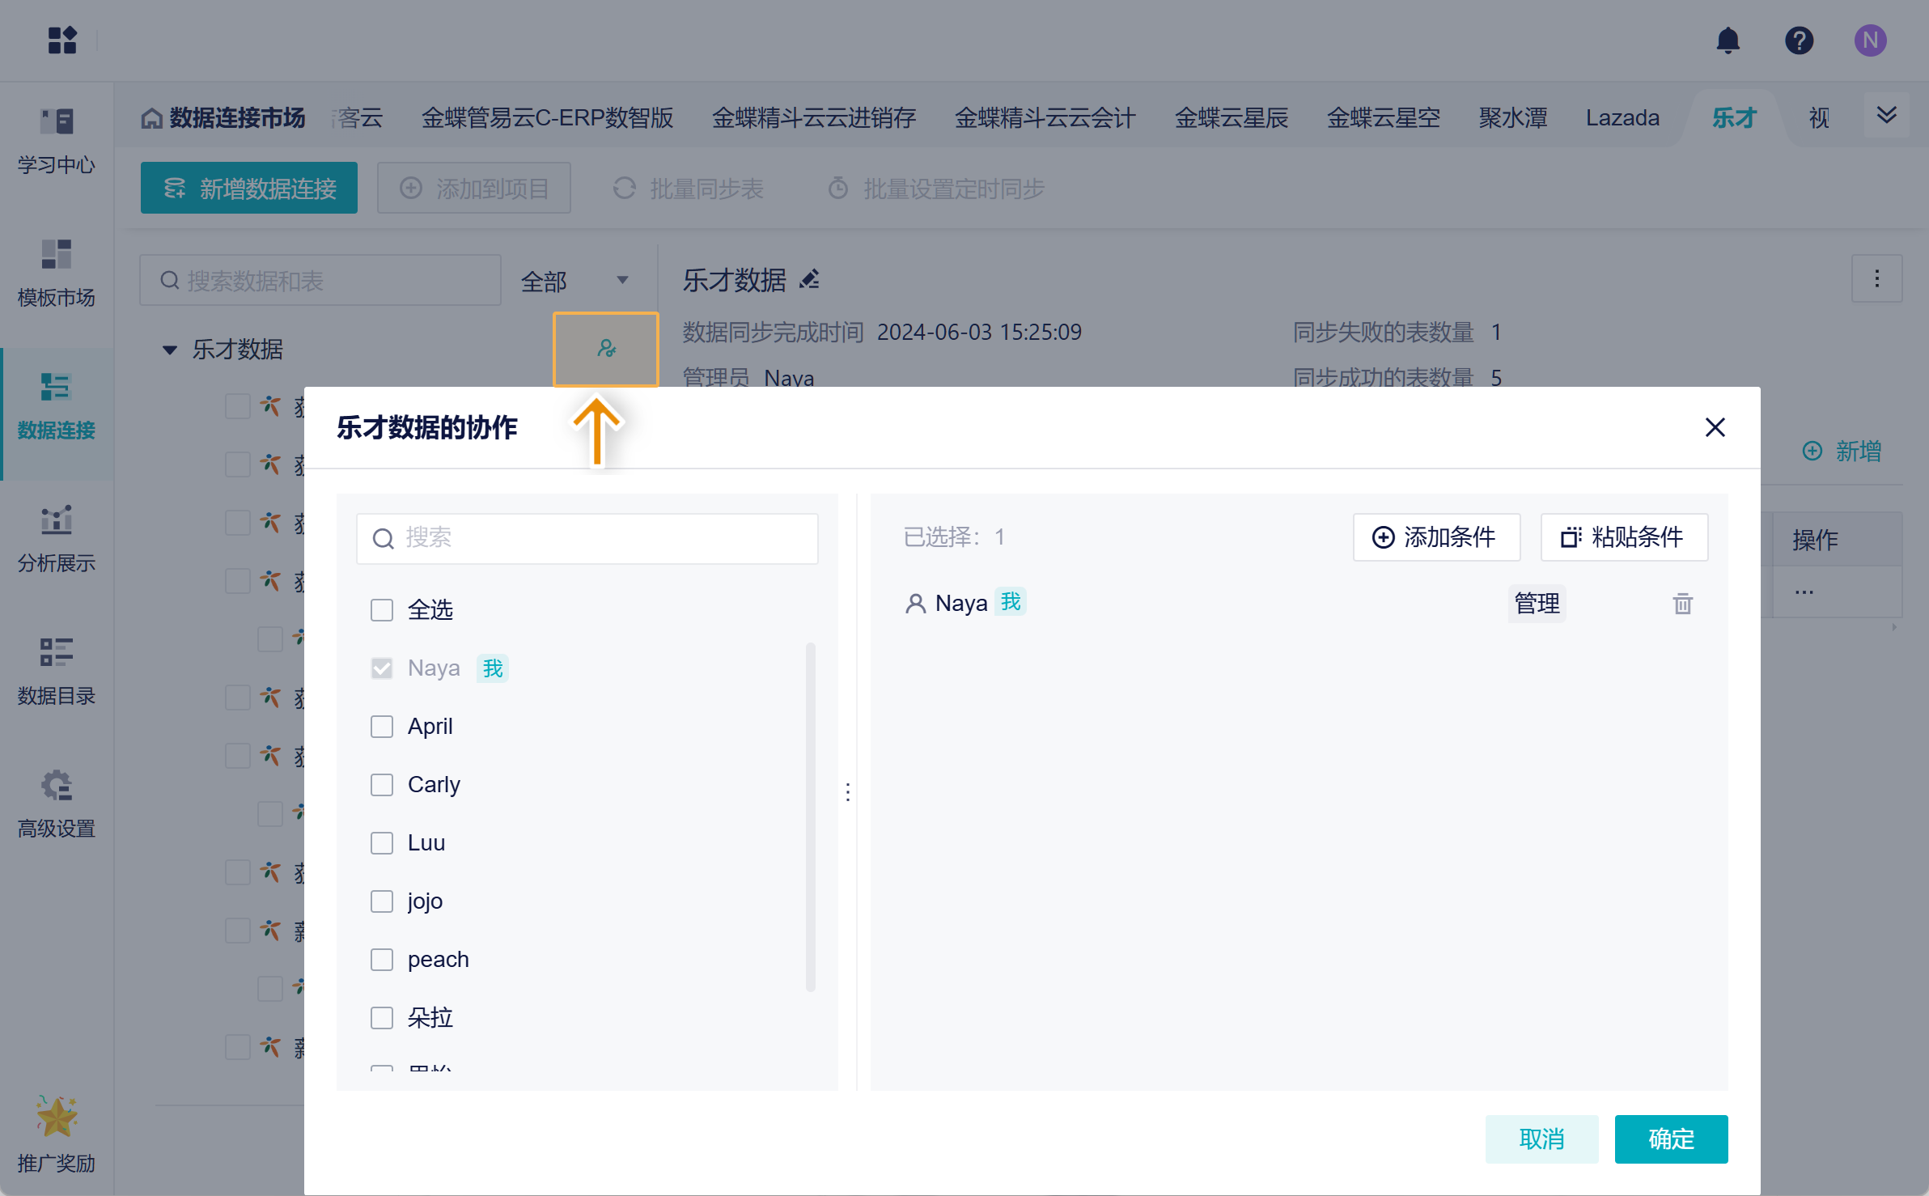The height and width of the screenshot is (1196, 1929).
Task: Click the collaboration user icon for 乐才数据
Action: click(x=606, y=349)
